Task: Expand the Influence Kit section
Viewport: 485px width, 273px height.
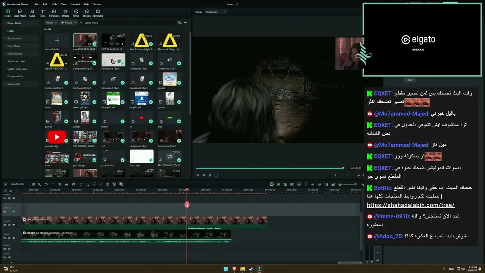Action: (x=5, y=84)
